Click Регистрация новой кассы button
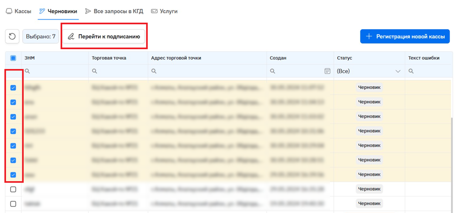The image size is (458, 213). click(x=405, y=37)
